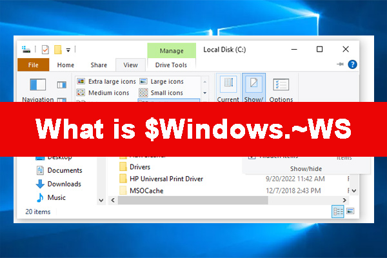Expand the layout gallery more arrow
The image size is (387, 258).
(205, 93)
